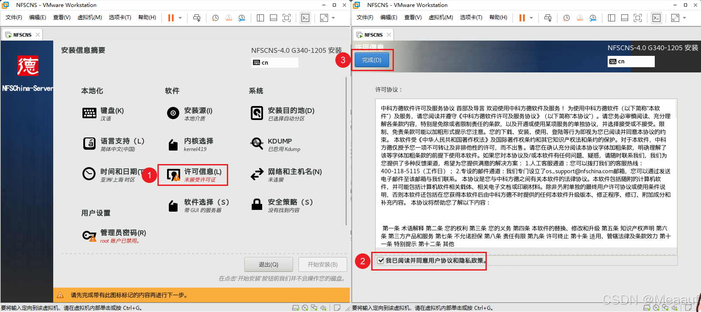
Task: Pause the VM in the right window
Action: 522,18
